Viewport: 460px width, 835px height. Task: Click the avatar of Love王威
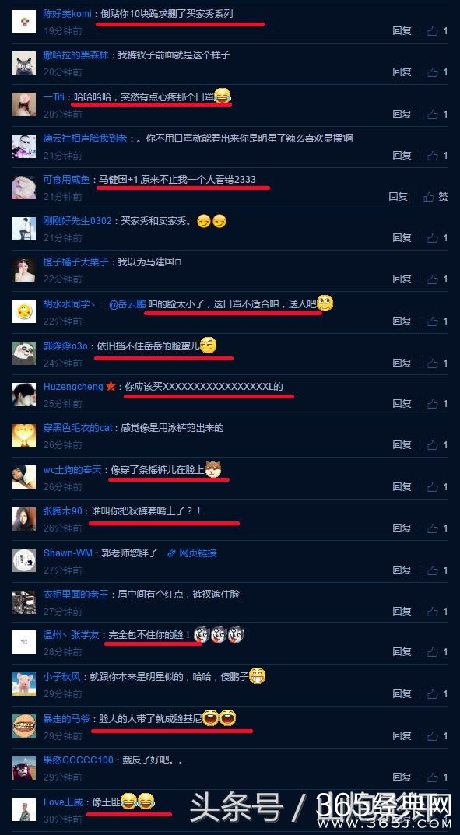24,809
